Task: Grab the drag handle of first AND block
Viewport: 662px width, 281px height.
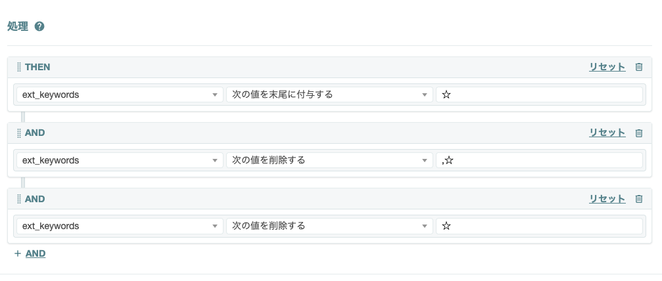Action: 19,133
